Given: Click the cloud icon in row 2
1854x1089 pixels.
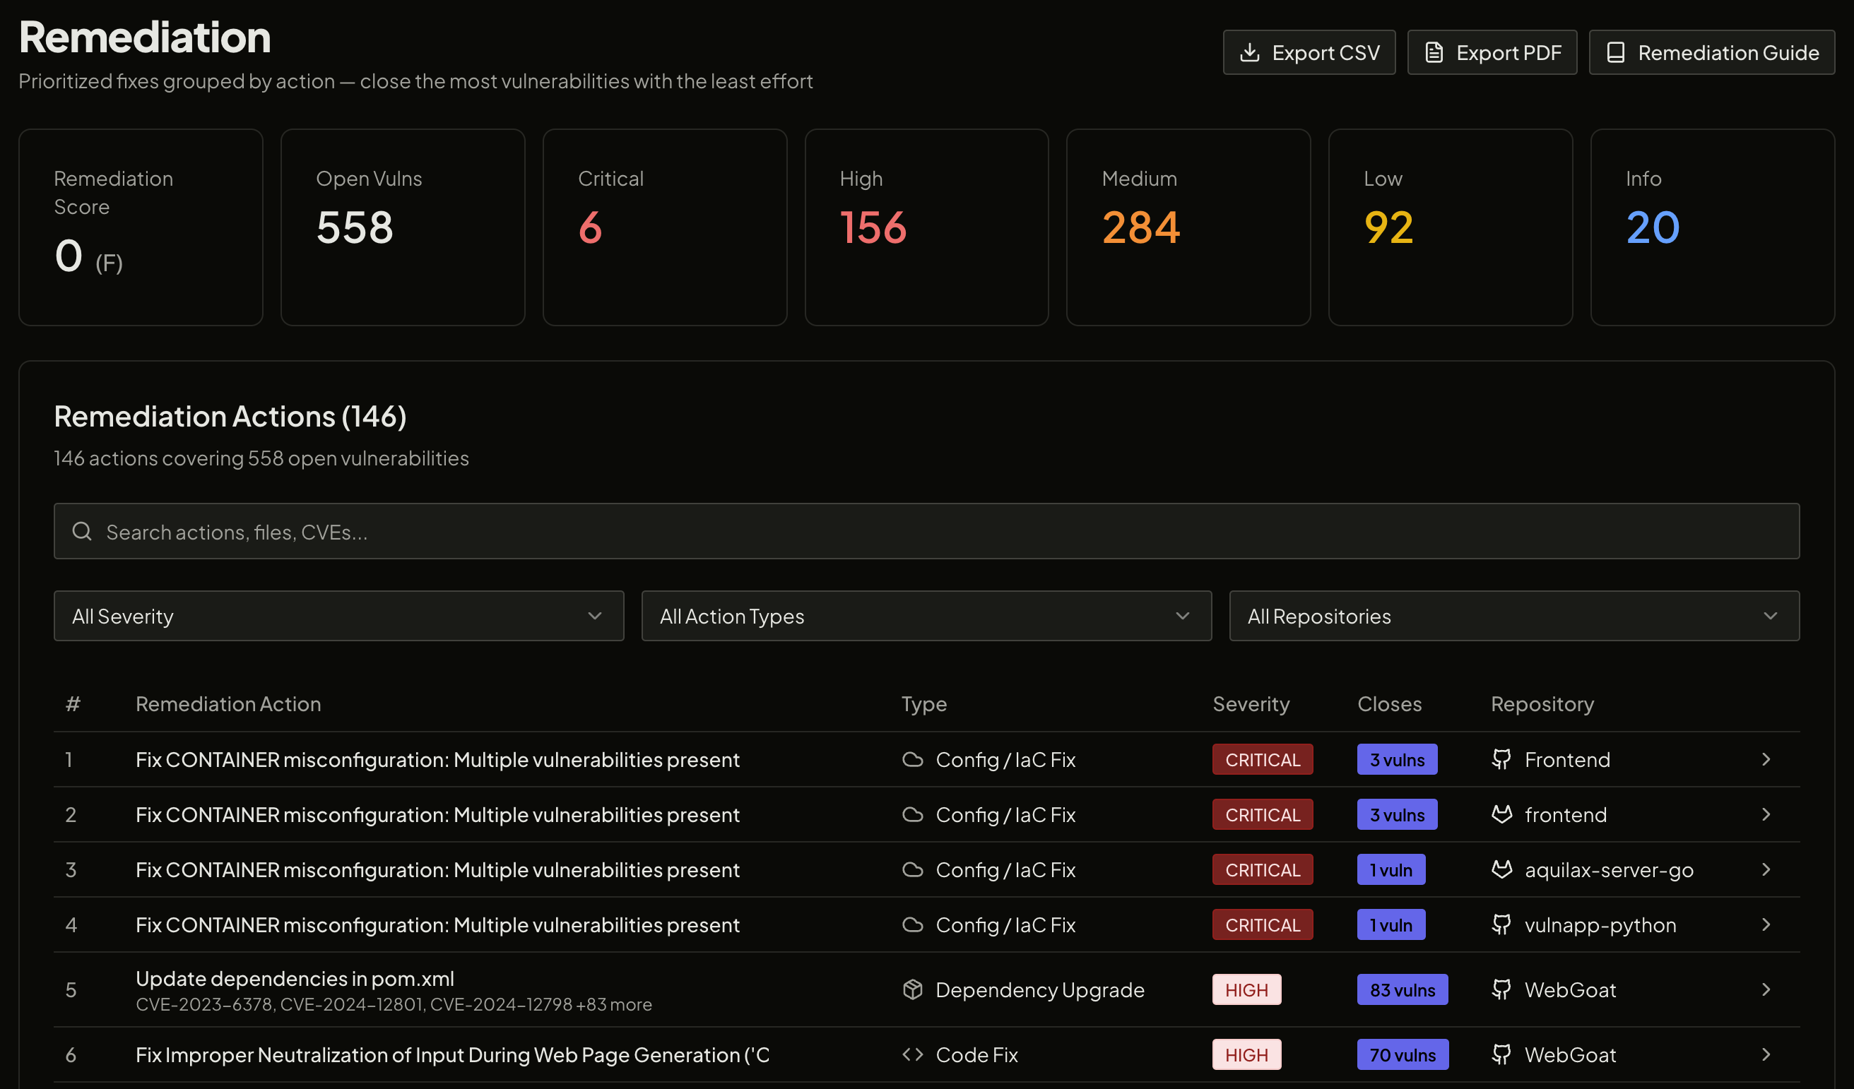Looking at the screenshot, I should point(912,814).
